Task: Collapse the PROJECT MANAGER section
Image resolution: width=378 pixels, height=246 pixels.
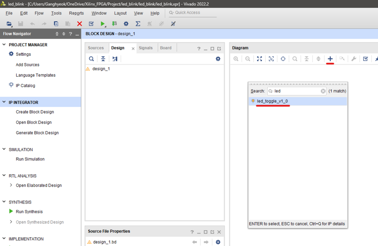Action: 4,44
